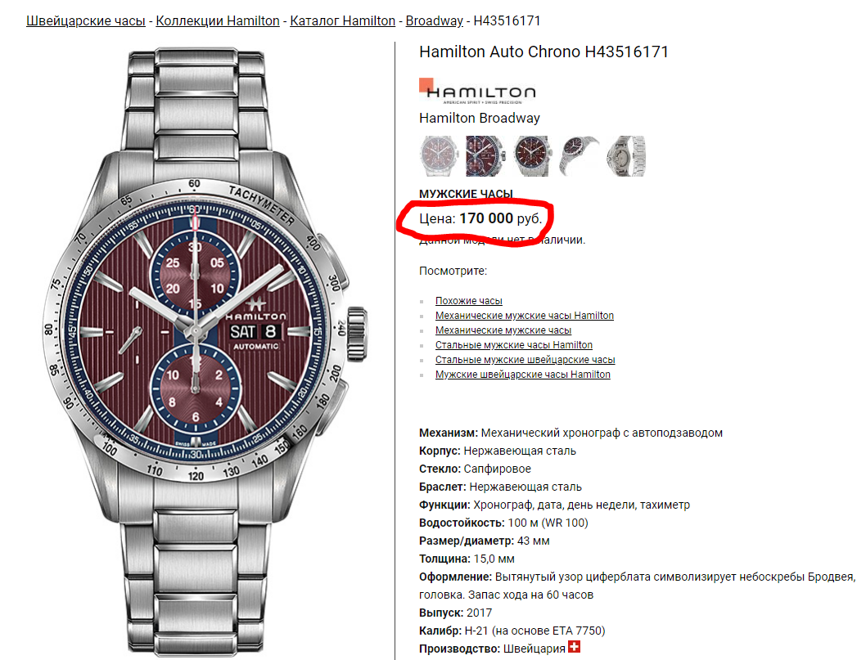The width and height of the screenshot is (857, 660).
Task: Open Механические мужские часы Hamilton link
Action: point(524,316)
